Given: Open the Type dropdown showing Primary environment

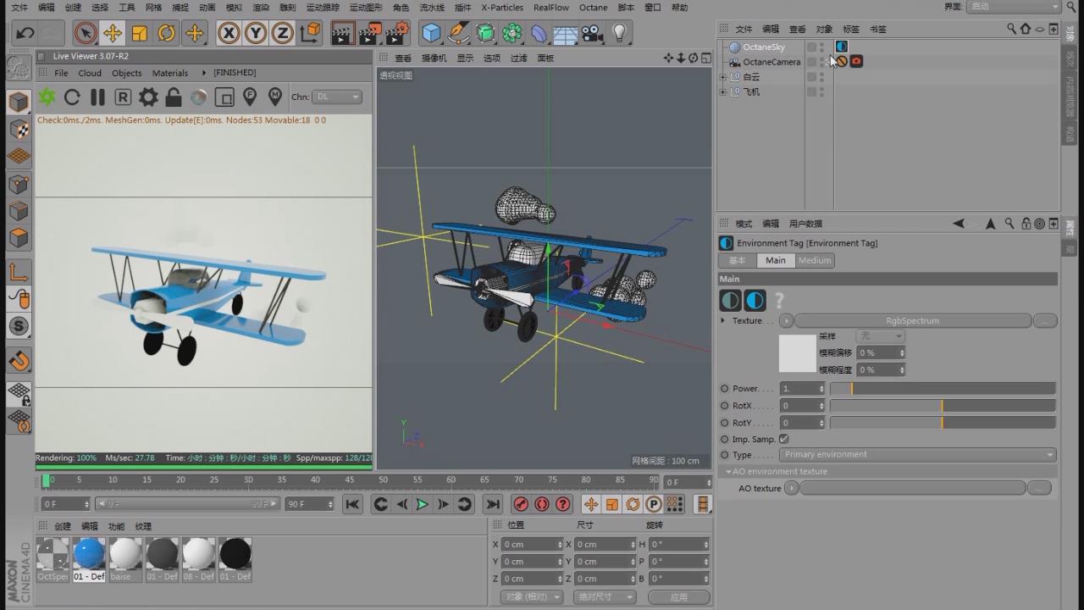Looking at the screenshot, I should click(x=917, y=455).
